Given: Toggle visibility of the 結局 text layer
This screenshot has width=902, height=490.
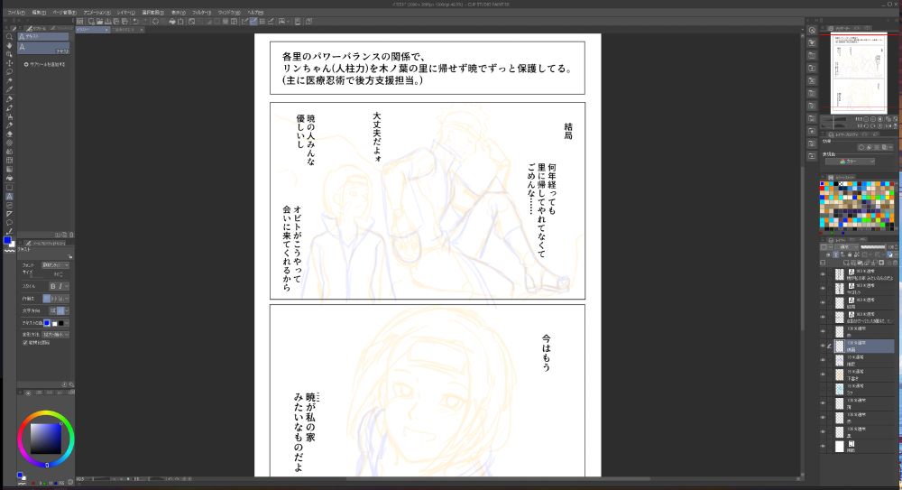Looking at the screenshot, I should click(823, 303).
